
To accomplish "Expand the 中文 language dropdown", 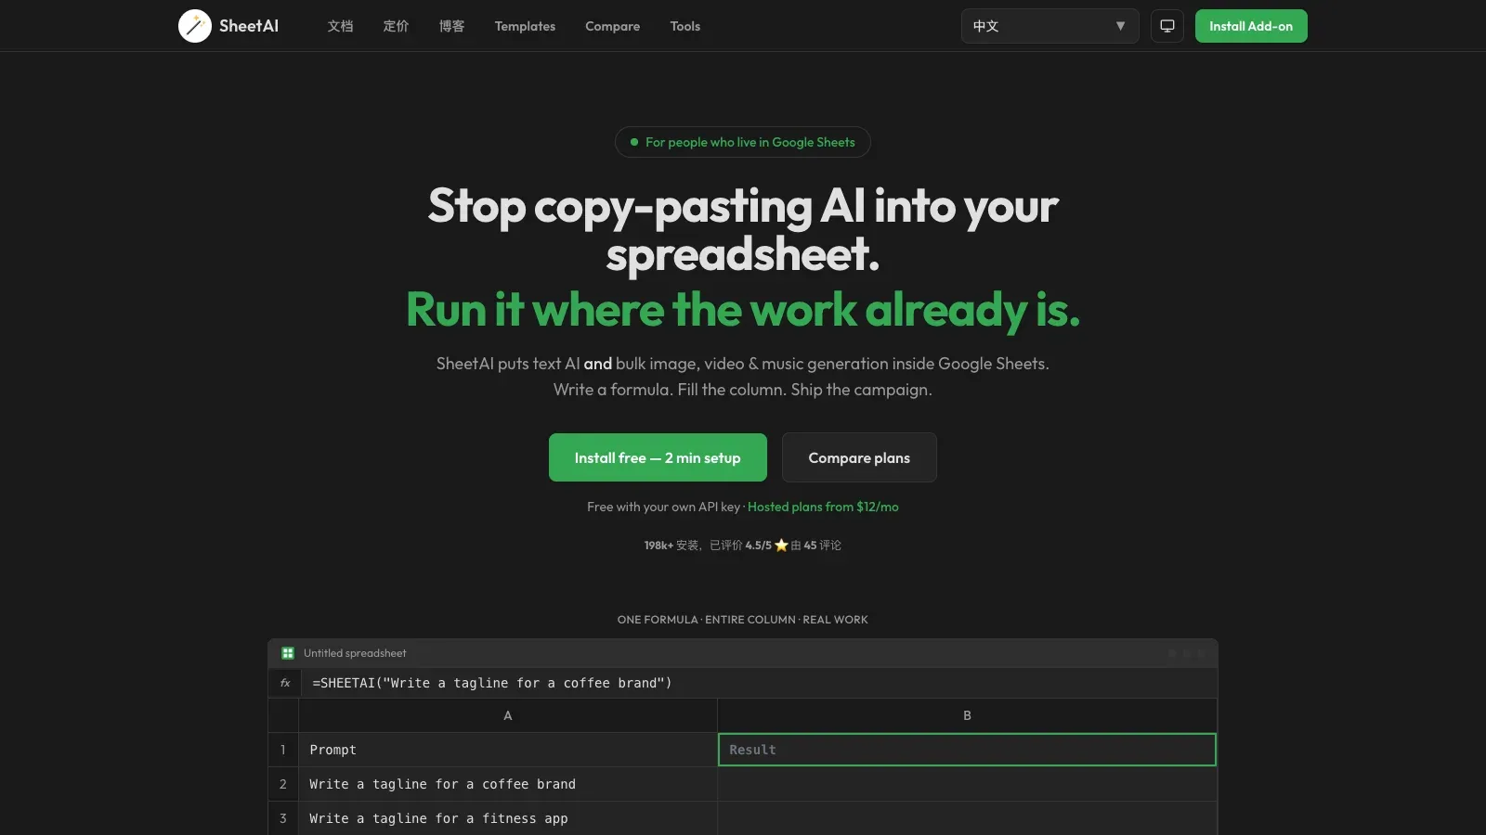I will pos(1049,26).
